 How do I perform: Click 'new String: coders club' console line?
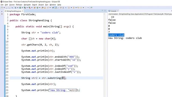tap(125, 38)
